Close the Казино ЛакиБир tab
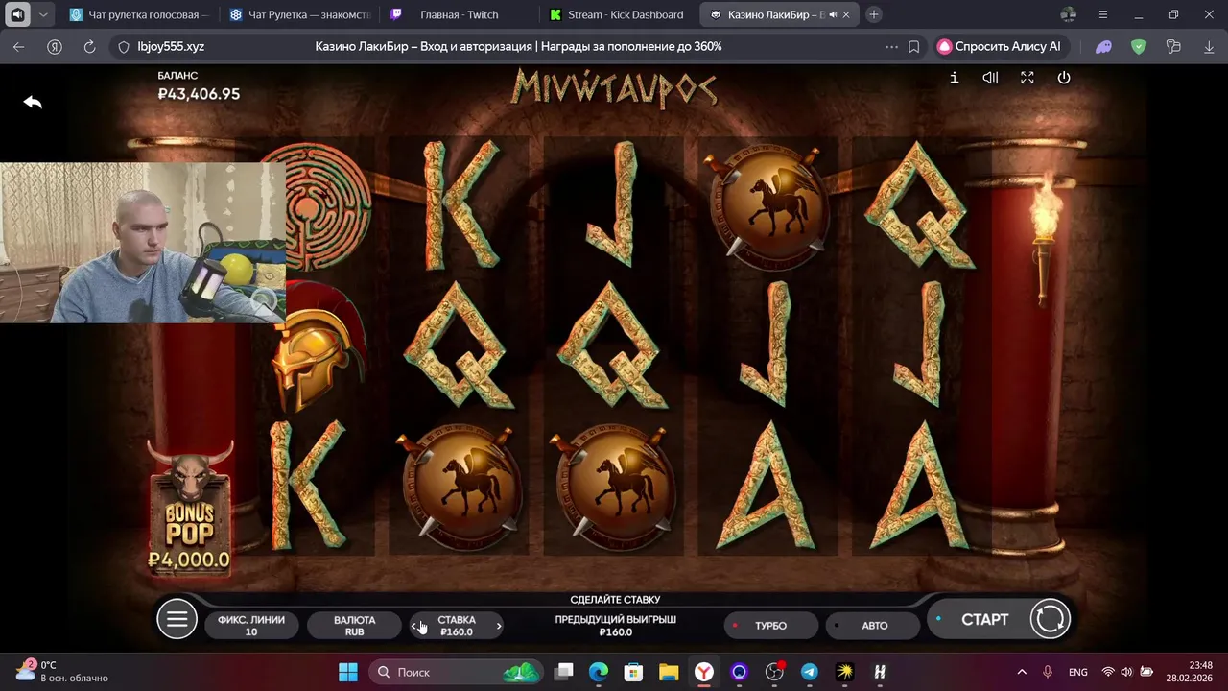The width and height of the screenshot is (1228, 691). point(846,14)
